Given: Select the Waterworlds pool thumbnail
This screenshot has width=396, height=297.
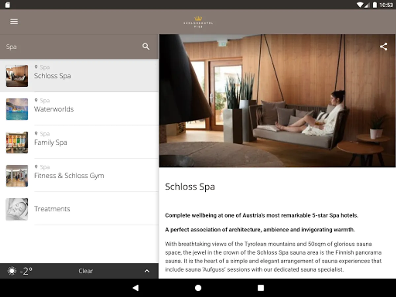Looking at the screenshot, I should click(17, 109).
